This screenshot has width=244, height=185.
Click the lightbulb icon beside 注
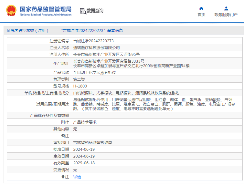click(63, 177)
